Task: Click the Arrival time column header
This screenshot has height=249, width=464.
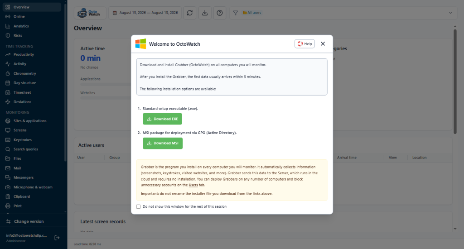Action: coord(347,158)
